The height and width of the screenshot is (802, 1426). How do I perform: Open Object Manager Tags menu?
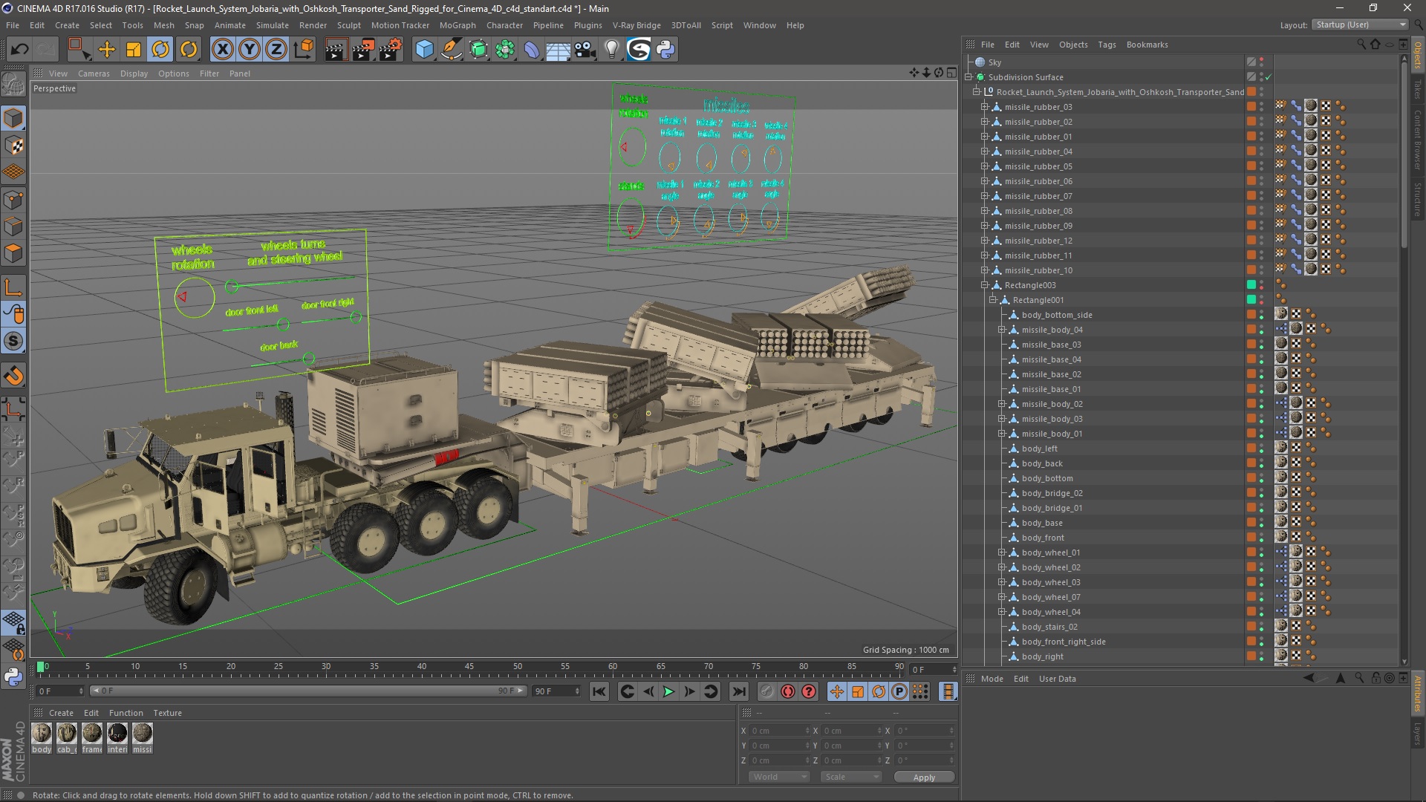click(x=1107, y=45)
